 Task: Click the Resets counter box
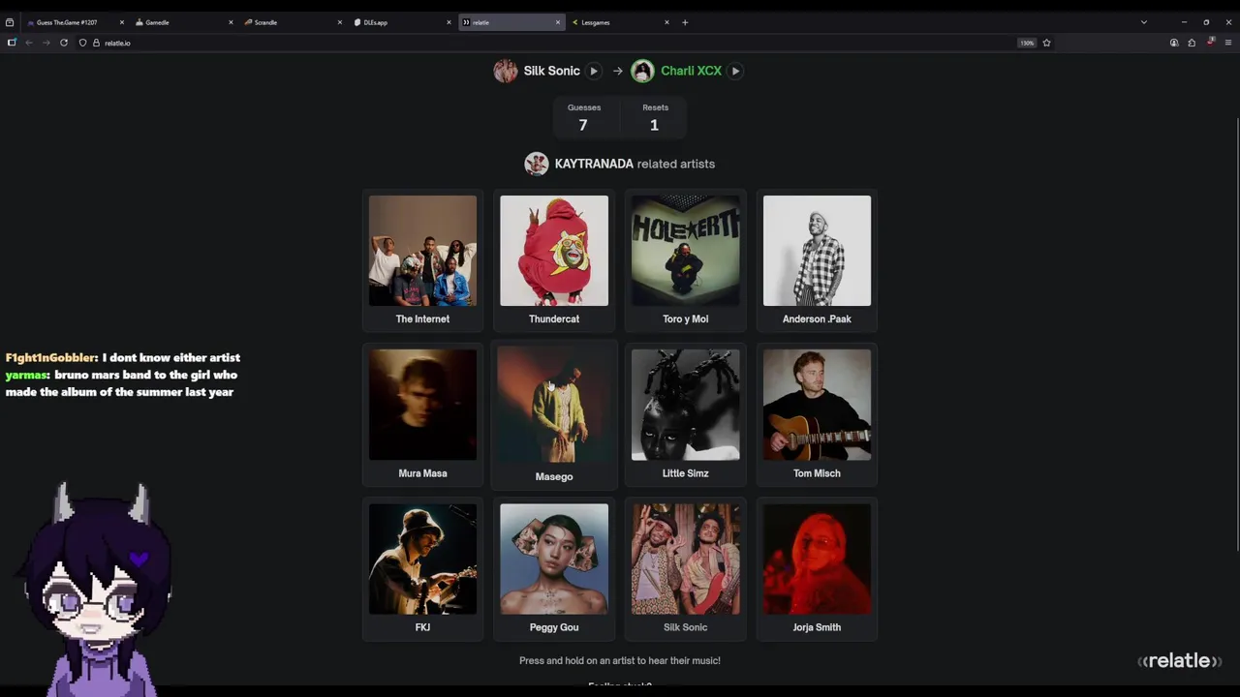click(655, 117)
